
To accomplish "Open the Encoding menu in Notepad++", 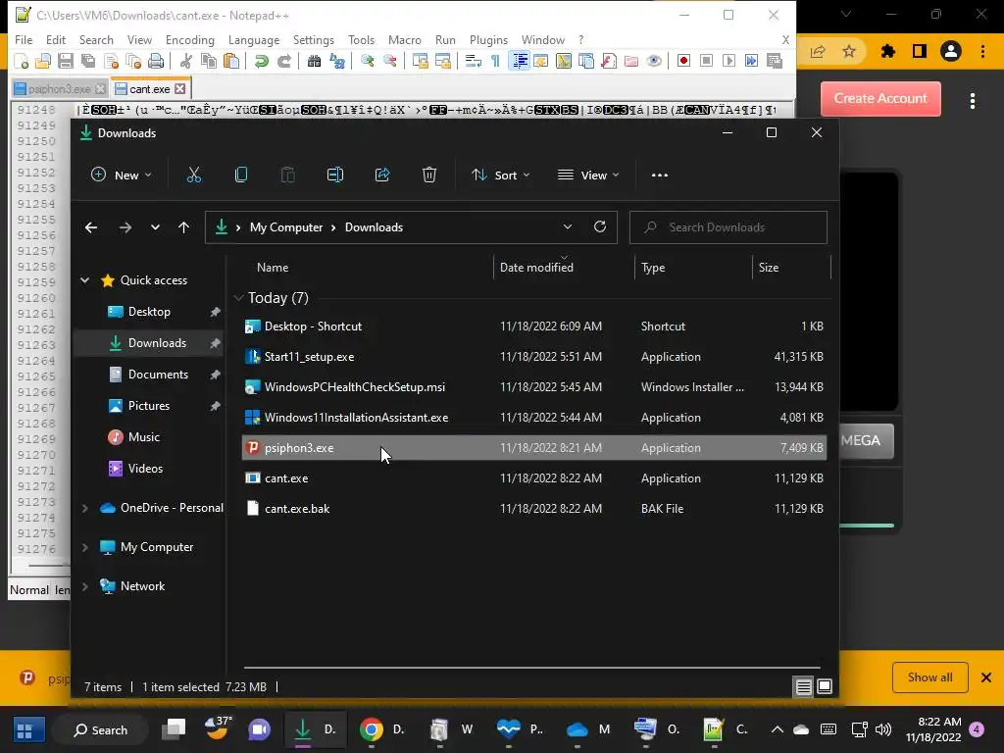I will coord(189,39).
